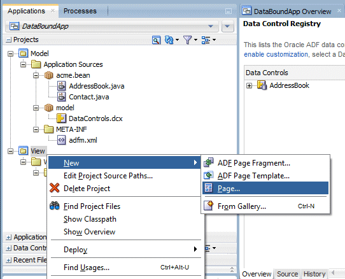Image resolution: width=345 pixels, height=279 pixels.
Task: Click the Page submenu item icon
Action: (208, 188)
